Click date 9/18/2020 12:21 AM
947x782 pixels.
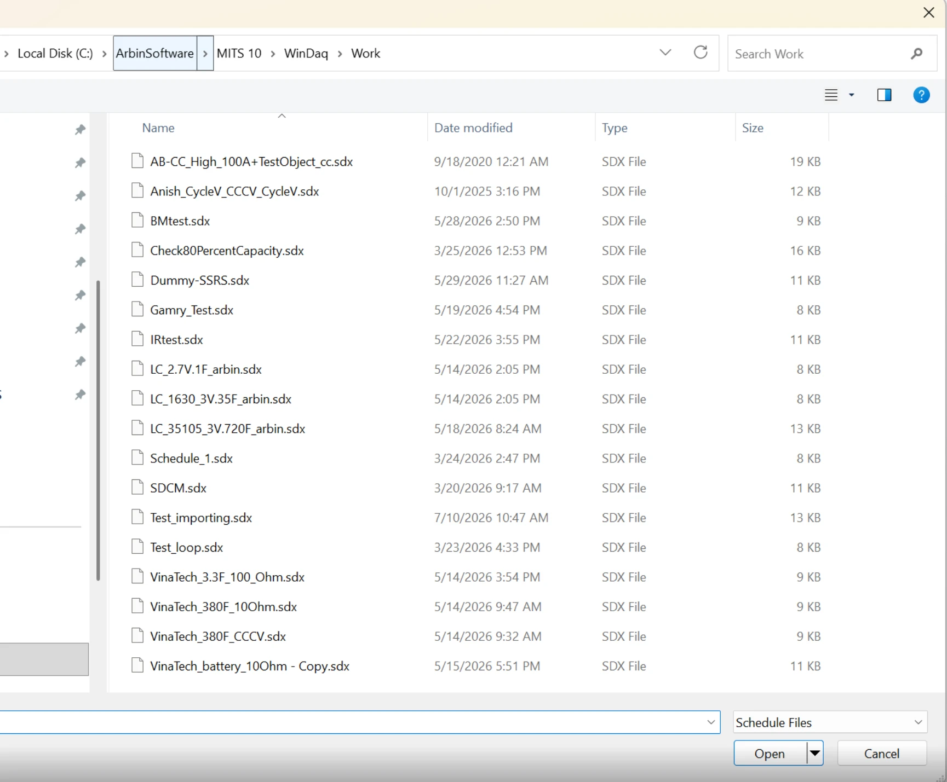[x=491, y=161]
